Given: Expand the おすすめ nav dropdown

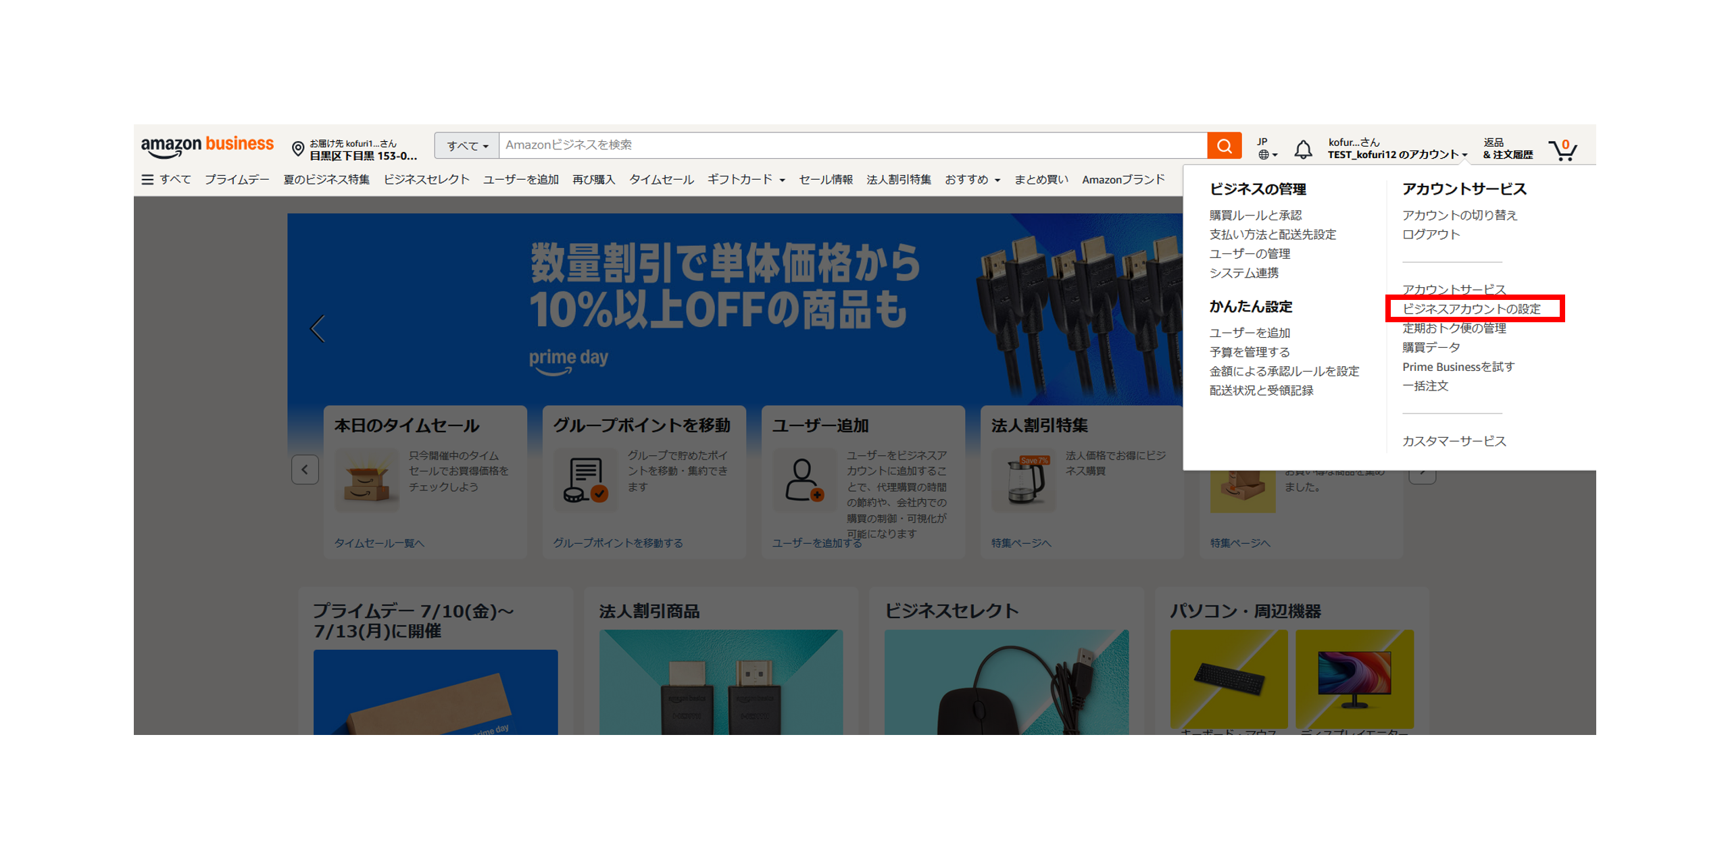Looking at the screenshot, I should pyautogui.click(x=972, y=179).
